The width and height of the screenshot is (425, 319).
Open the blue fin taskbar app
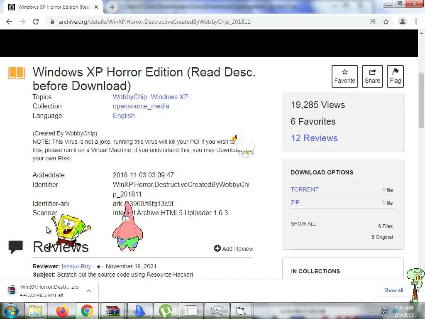click(x=139, y=311)
